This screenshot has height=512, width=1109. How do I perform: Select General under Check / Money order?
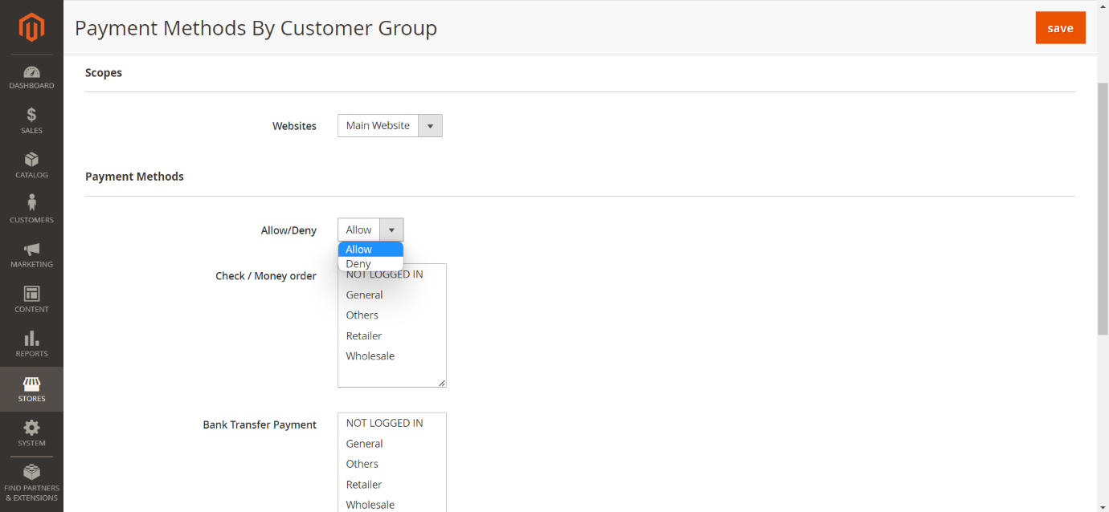(365, 295)
